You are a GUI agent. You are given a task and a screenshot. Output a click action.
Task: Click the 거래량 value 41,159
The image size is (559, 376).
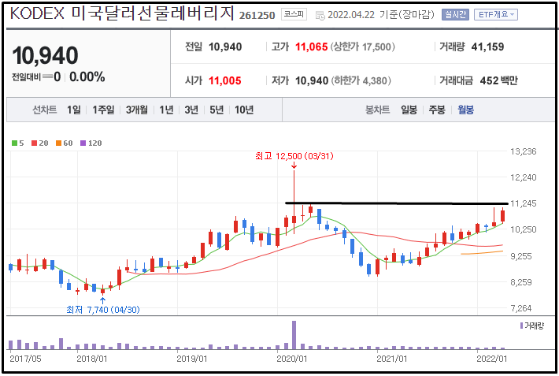pyautogui.click(x=487, y=47)
